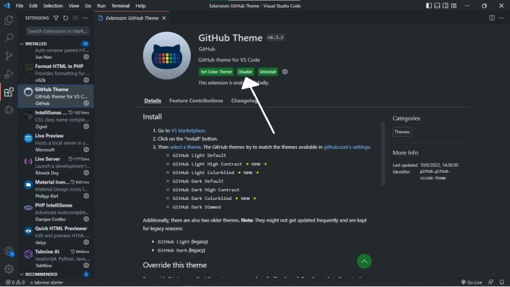Open gear next to Uninstall button
The height and width of the screenshot is (287, 510).
pos(285,71)
